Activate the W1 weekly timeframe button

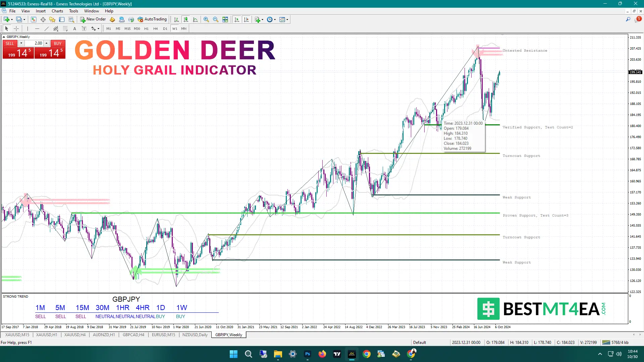[174, 28]
